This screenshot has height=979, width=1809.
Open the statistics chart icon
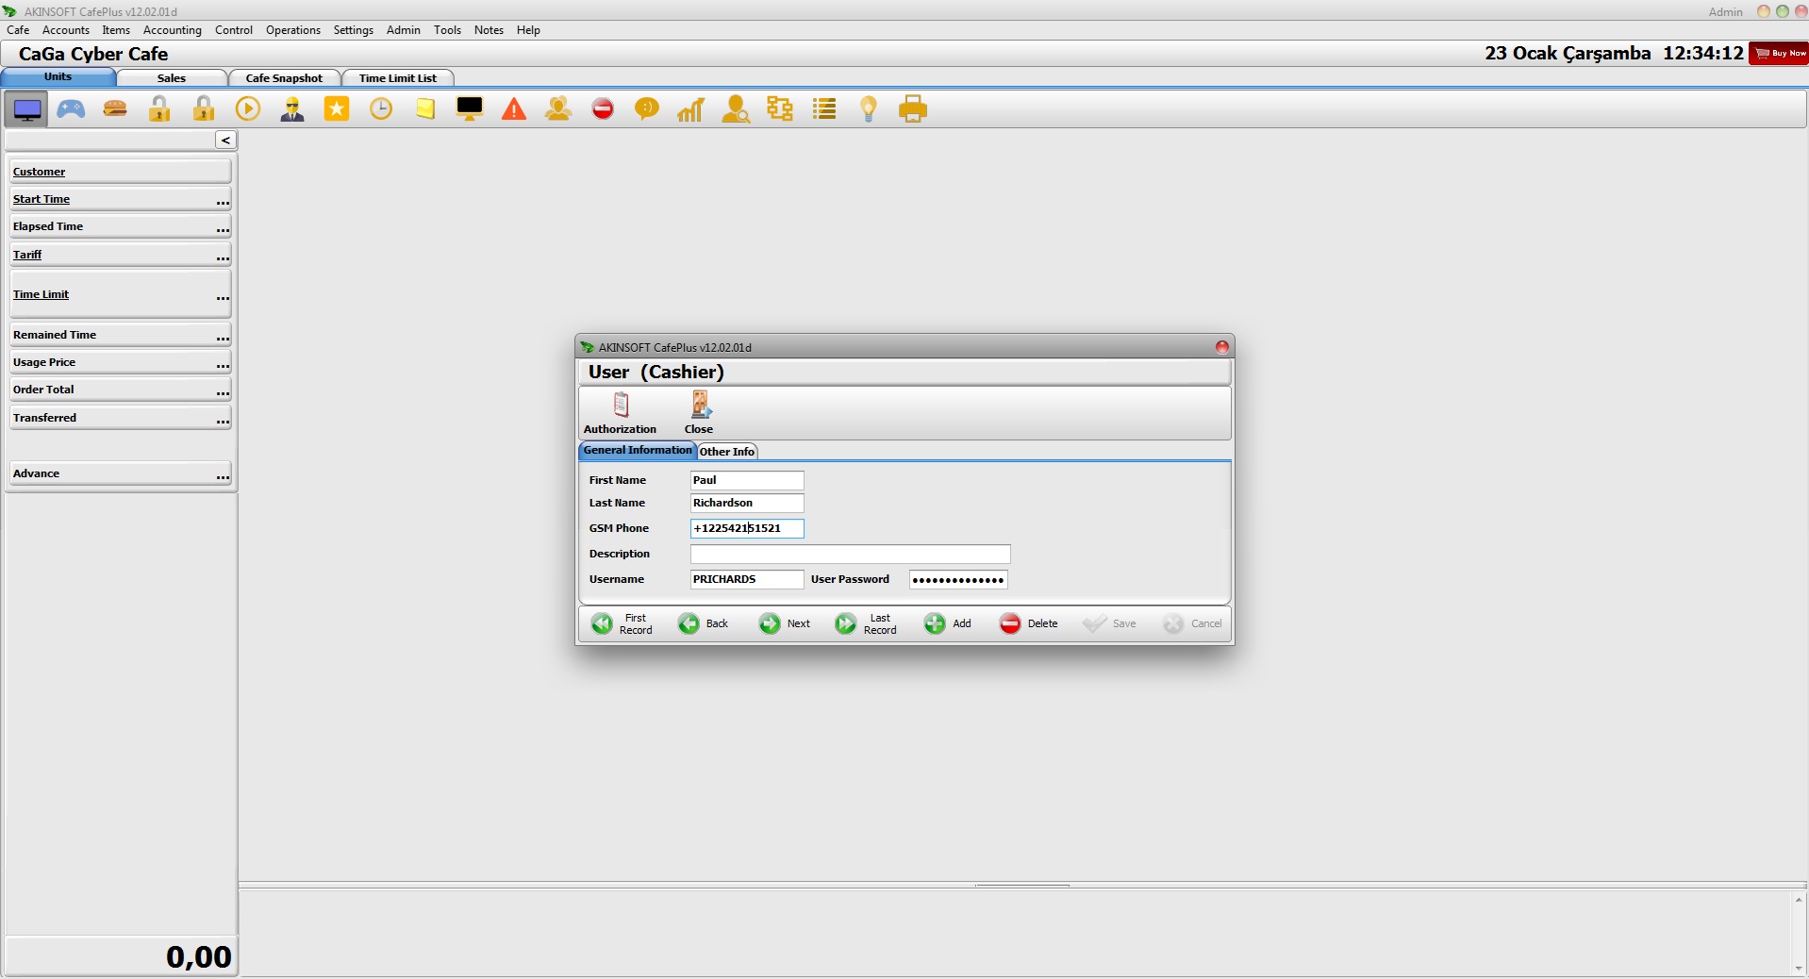pos(690,108)
